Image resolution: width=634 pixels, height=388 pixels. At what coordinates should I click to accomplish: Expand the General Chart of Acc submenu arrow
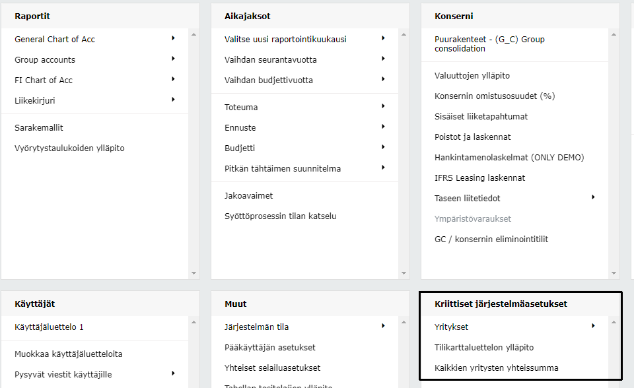(x=173, y=38)
